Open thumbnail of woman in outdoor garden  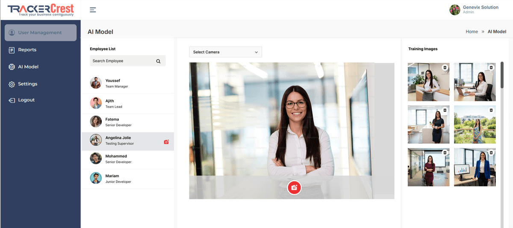coord(475,125)
